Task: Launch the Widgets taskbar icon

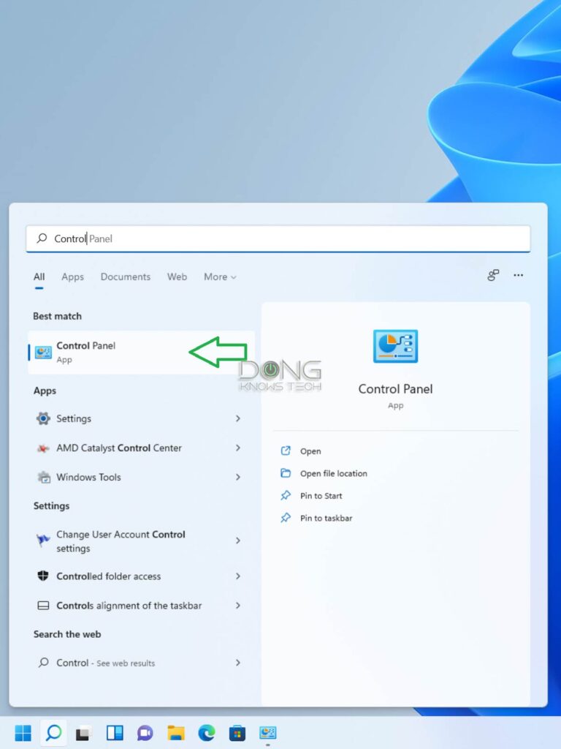Action: (115, 732)
